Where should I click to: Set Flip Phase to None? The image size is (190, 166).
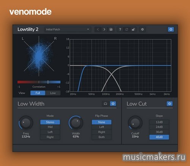click(x=101, y=122)
